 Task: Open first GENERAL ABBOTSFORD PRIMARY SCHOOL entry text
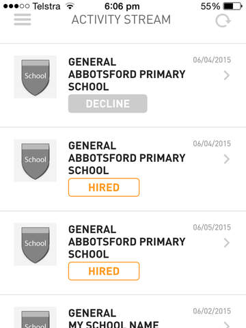pos(127,74)
